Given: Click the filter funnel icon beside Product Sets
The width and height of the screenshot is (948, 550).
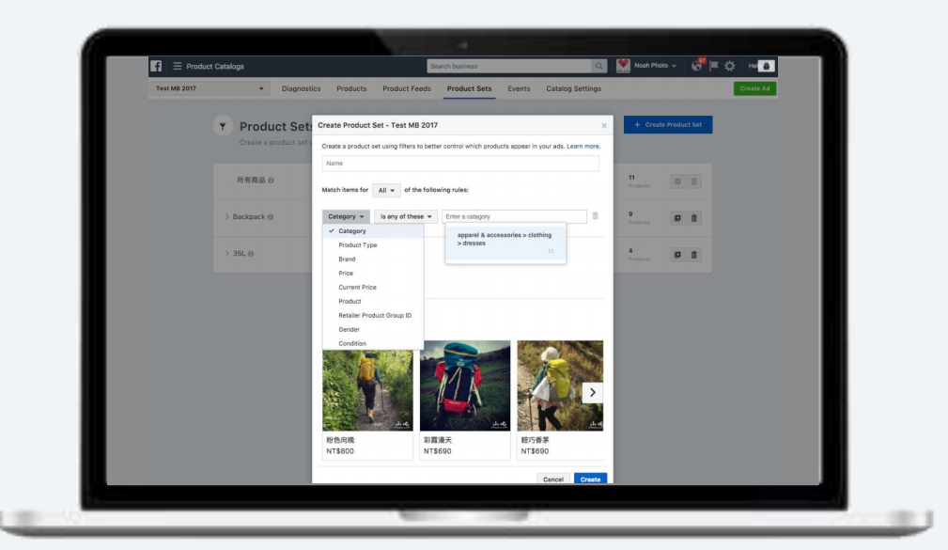Looking at the screenshot, I should (223, 126).
